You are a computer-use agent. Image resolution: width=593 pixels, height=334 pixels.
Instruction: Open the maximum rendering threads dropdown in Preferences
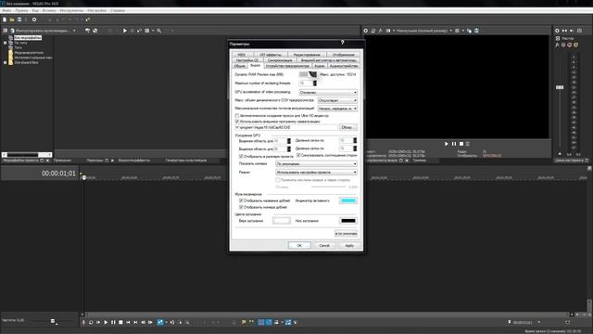tap(337, 109)
